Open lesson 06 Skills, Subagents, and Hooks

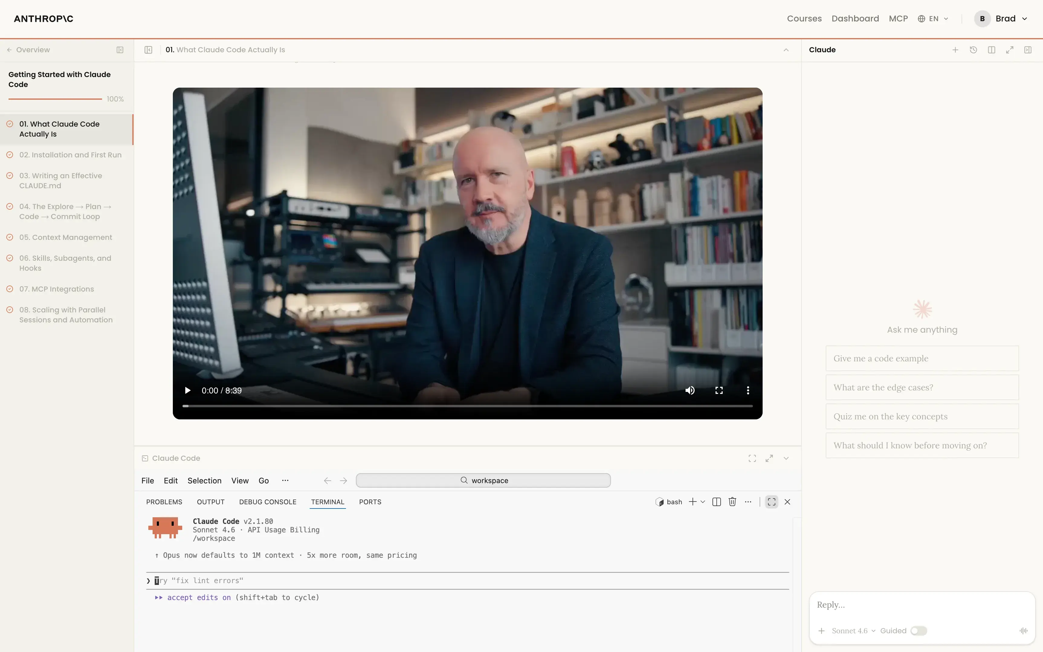point(66,263)
